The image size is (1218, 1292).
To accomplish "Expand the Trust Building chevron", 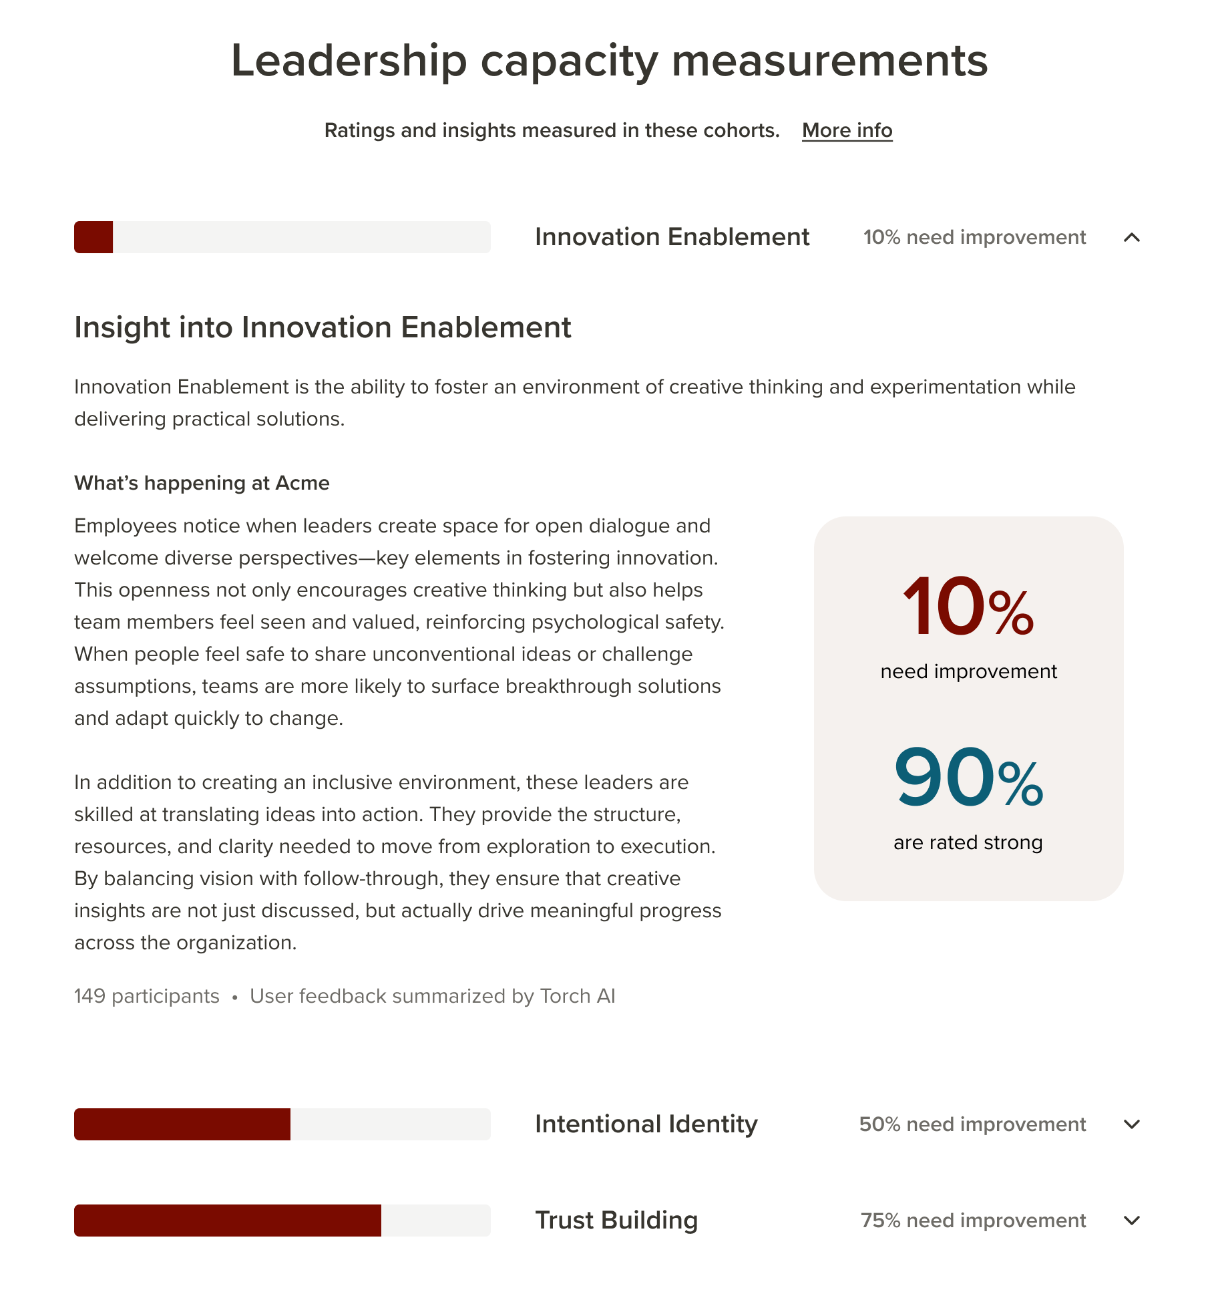I will click(x=1132, y=1221).
